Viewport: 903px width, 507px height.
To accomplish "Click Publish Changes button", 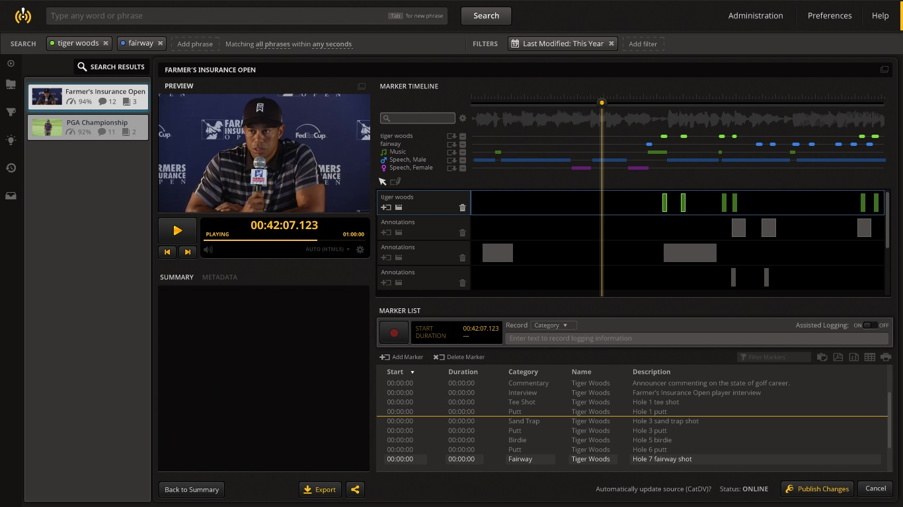I will click(x=817, y=489).
